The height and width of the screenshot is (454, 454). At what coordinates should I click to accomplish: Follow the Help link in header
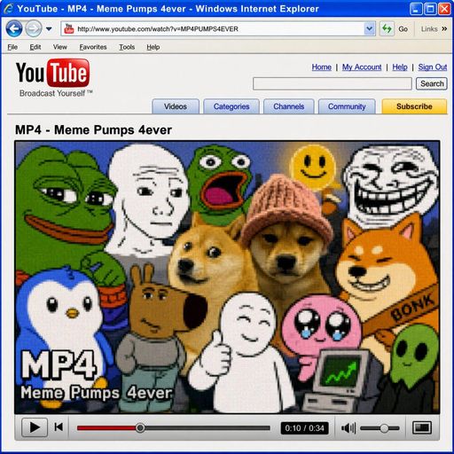click(x=400, y=67)
